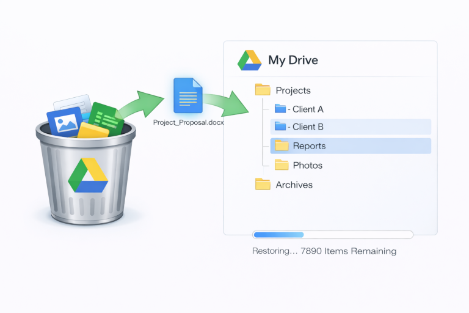Select the Client B row

[x=351, y=127]
